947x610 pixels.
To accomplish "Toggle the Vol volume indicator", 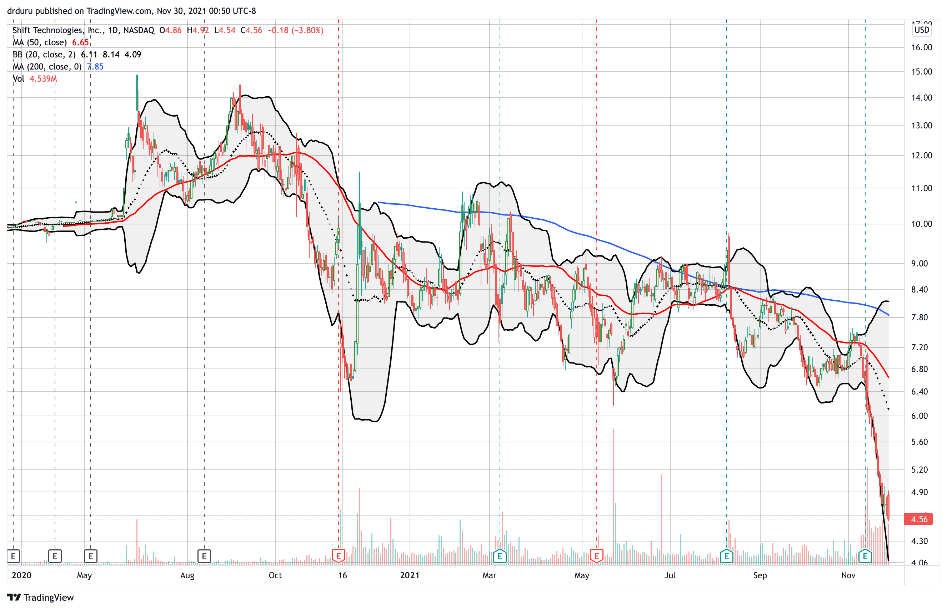I will (x=19, y=78).
